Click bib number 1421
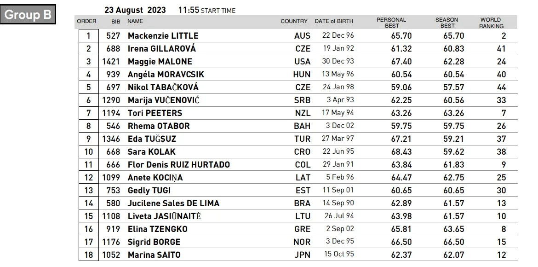This screenshot has height=267, width=538. coord(111,62)
